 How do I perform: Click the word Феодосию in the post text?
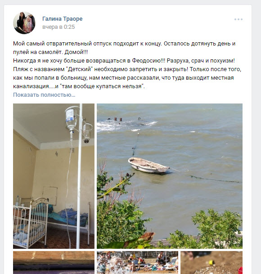pyautogui.click(x=146, y=61)
